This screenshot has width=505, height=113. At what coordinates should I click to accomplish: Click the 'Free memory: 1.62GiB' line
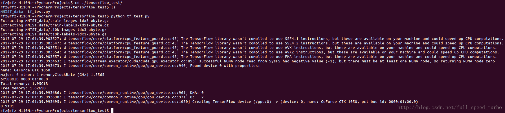click(x=23, y=88)
